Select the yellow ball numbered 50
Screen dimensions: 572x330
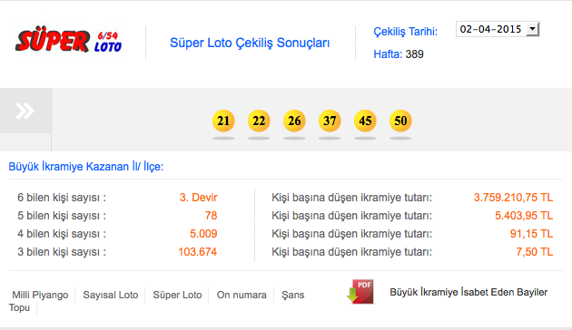pyautogui.click(x=400, y=121)
